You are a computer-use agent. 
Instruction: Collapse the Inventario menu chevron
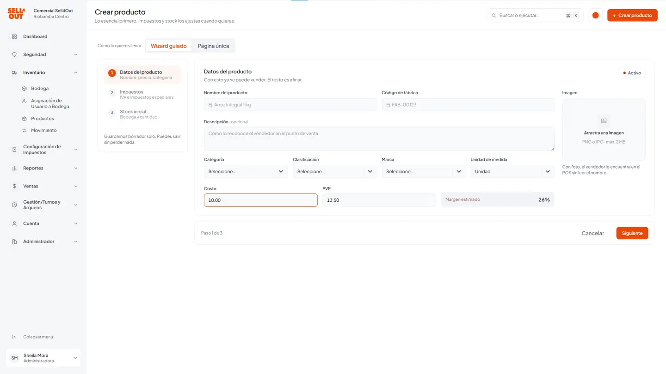point(76,72)
